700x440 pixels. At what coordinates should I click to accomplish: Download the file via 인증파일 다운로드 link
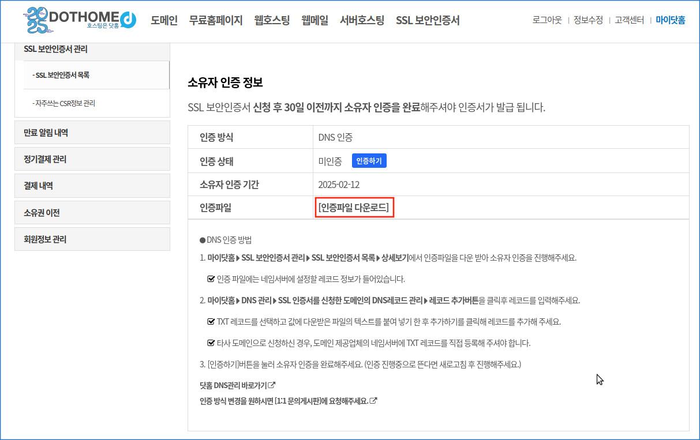tap(354, 207)
